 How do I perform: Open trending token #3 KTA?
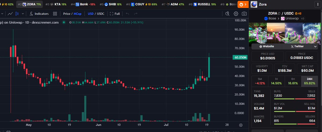click(56, 4)
